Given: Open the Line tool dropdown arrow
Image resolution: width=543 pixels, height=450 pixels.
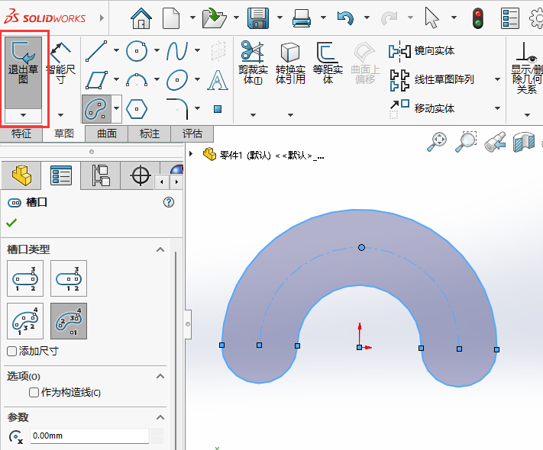Looking at the screenshot, I should [116, 50].
